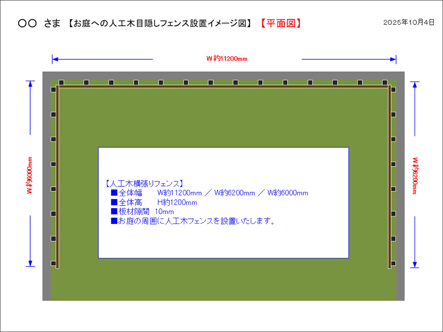Image resolution: width=443 pixels, height=332 pixels.
Task: Click the line お庭の周囲に人工木フェンスを設置いたします。
Action: point(193,221)
